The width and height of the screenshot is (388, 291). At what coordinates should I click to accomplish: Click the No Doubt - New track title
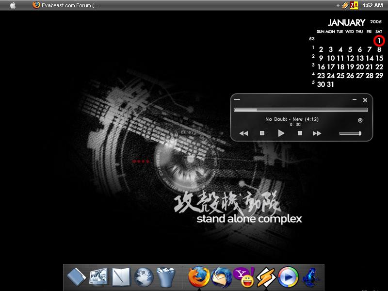(292, 119)
